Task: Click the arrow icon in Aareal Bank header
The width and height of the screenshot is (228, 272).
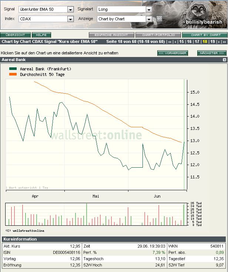Action: 224,60
